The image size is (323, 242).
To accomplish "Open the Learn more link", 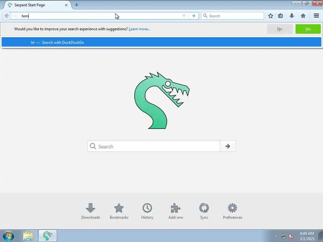I will pyautogui.click(x=139, y=29).
